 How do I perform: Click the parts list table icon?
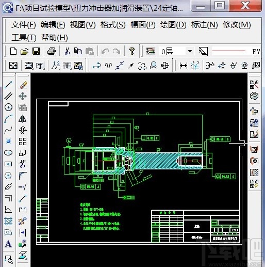point(67,66)
